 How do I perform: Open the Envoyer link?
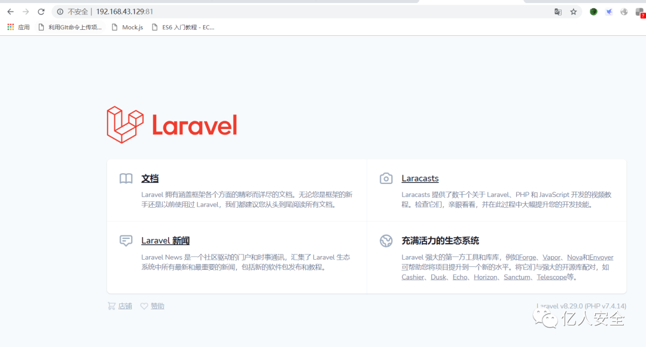pyautogui.click(x=602, y=257)
